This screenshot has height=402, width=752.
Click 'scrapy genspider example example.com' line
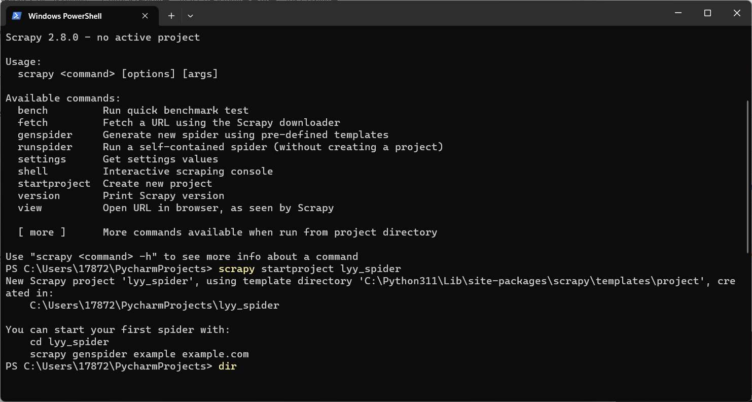click(139, 354)
